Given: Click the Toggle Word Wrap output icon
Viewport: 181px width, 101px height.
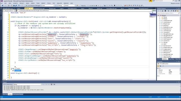Looking at the screenshot, I should (54, 84).
